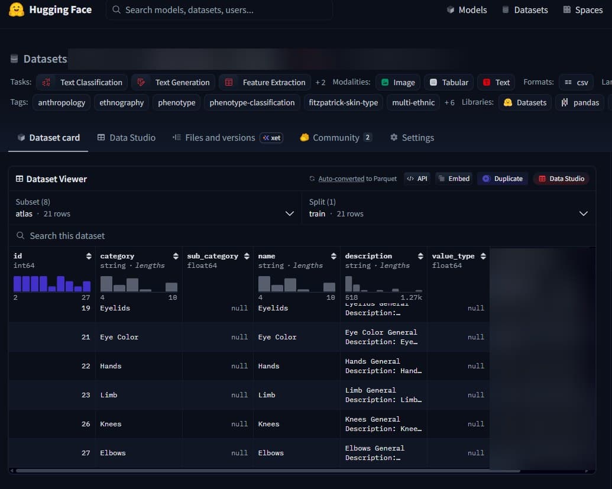Click the pandas library tag
612x489 pixels.
pyautogui.click(x=580, y=103)
